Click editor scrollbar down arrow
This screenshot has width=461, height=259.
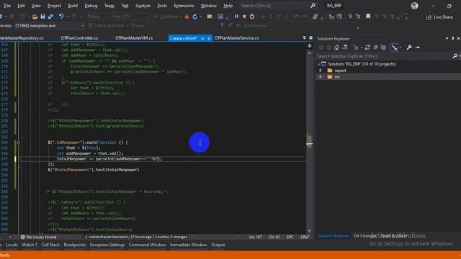[x=309, y=231]
